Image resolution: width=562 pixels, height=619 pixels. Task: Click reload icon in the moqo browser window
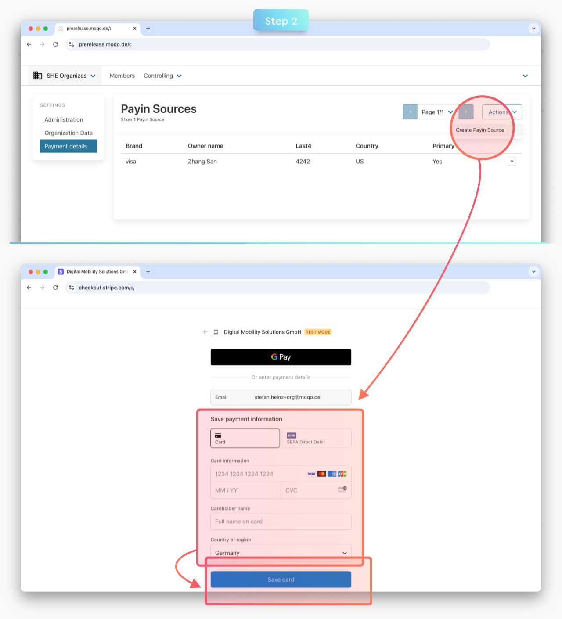[56, 44]
